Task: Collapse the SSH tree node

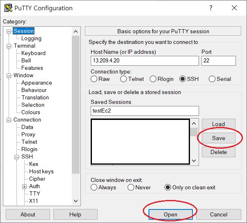Action: (16, 157)
